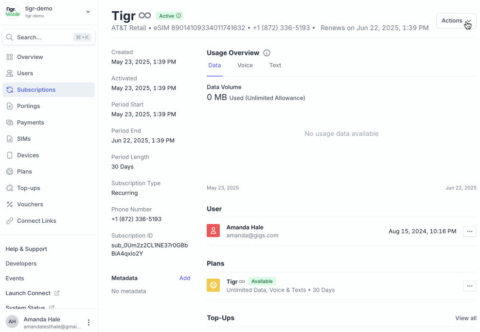Click the red user avatar icon

point(213,231)
